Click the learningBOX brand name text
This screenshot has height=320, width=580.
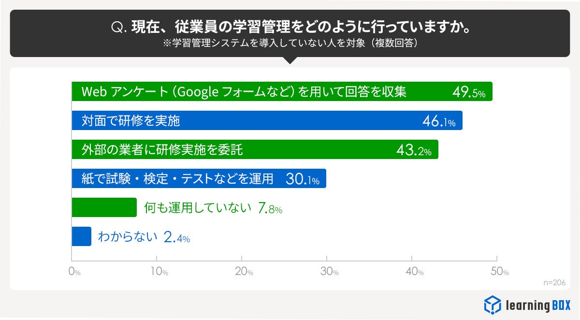tap(538, 305)
